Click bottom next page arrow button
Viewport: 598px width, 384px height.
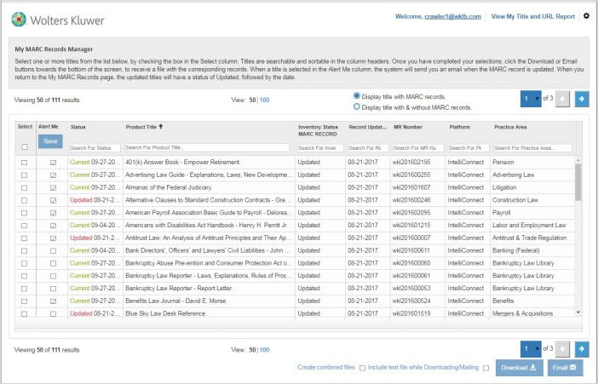[581, 348]
